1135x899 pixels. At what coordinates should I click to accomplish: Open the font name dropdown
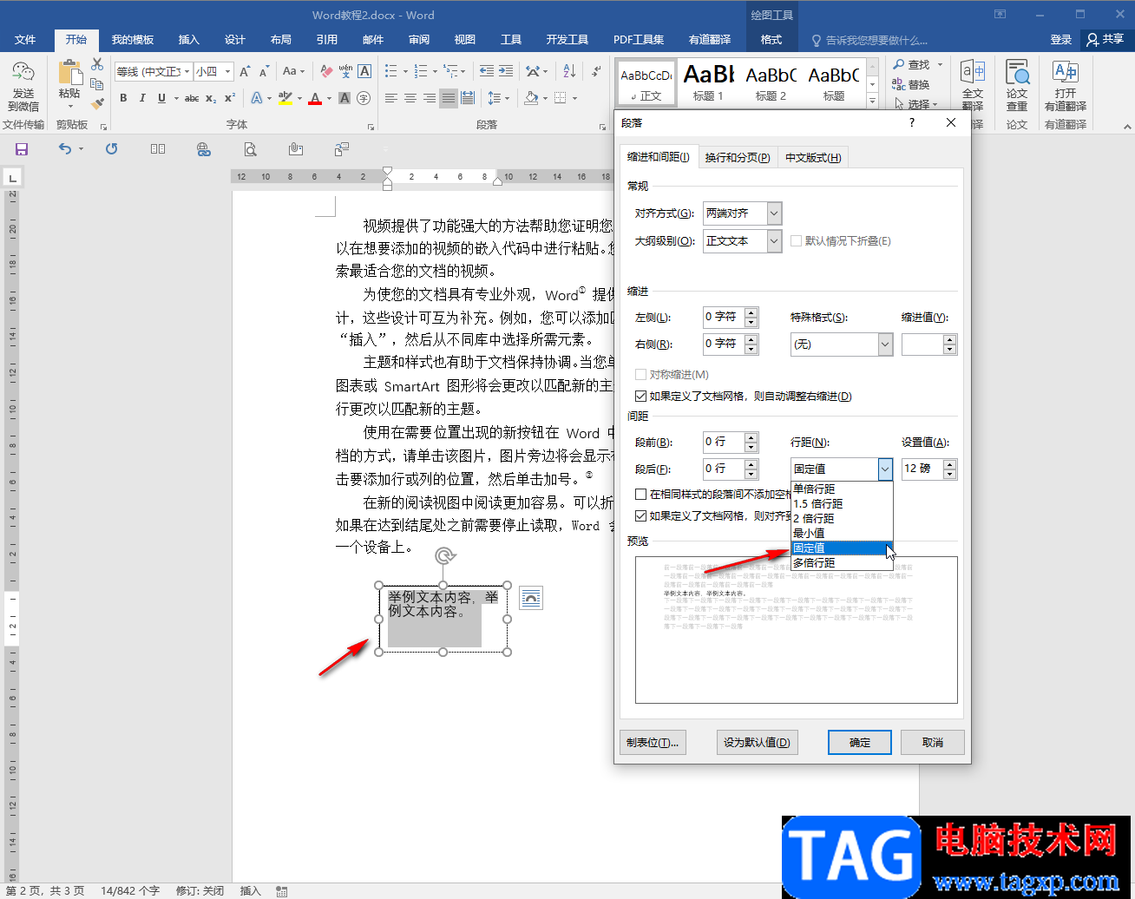point(187,71)
